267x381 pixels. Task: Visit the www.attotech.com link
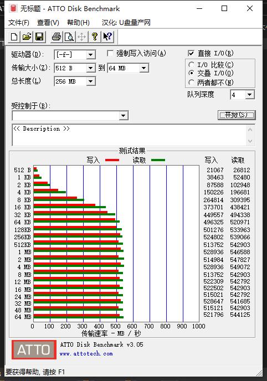tap(86, 354)
